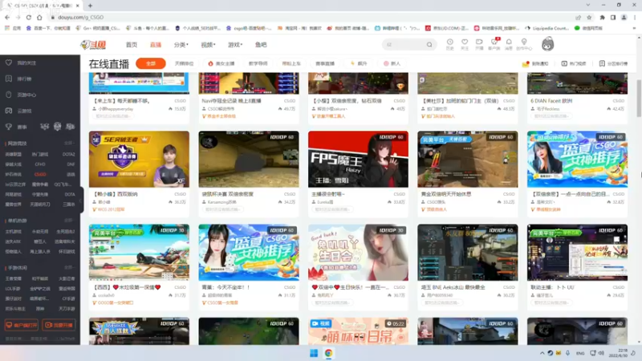642x361 pixels.
Task: Open the 历史 history clock icon
Action: [x=449, y=44]
